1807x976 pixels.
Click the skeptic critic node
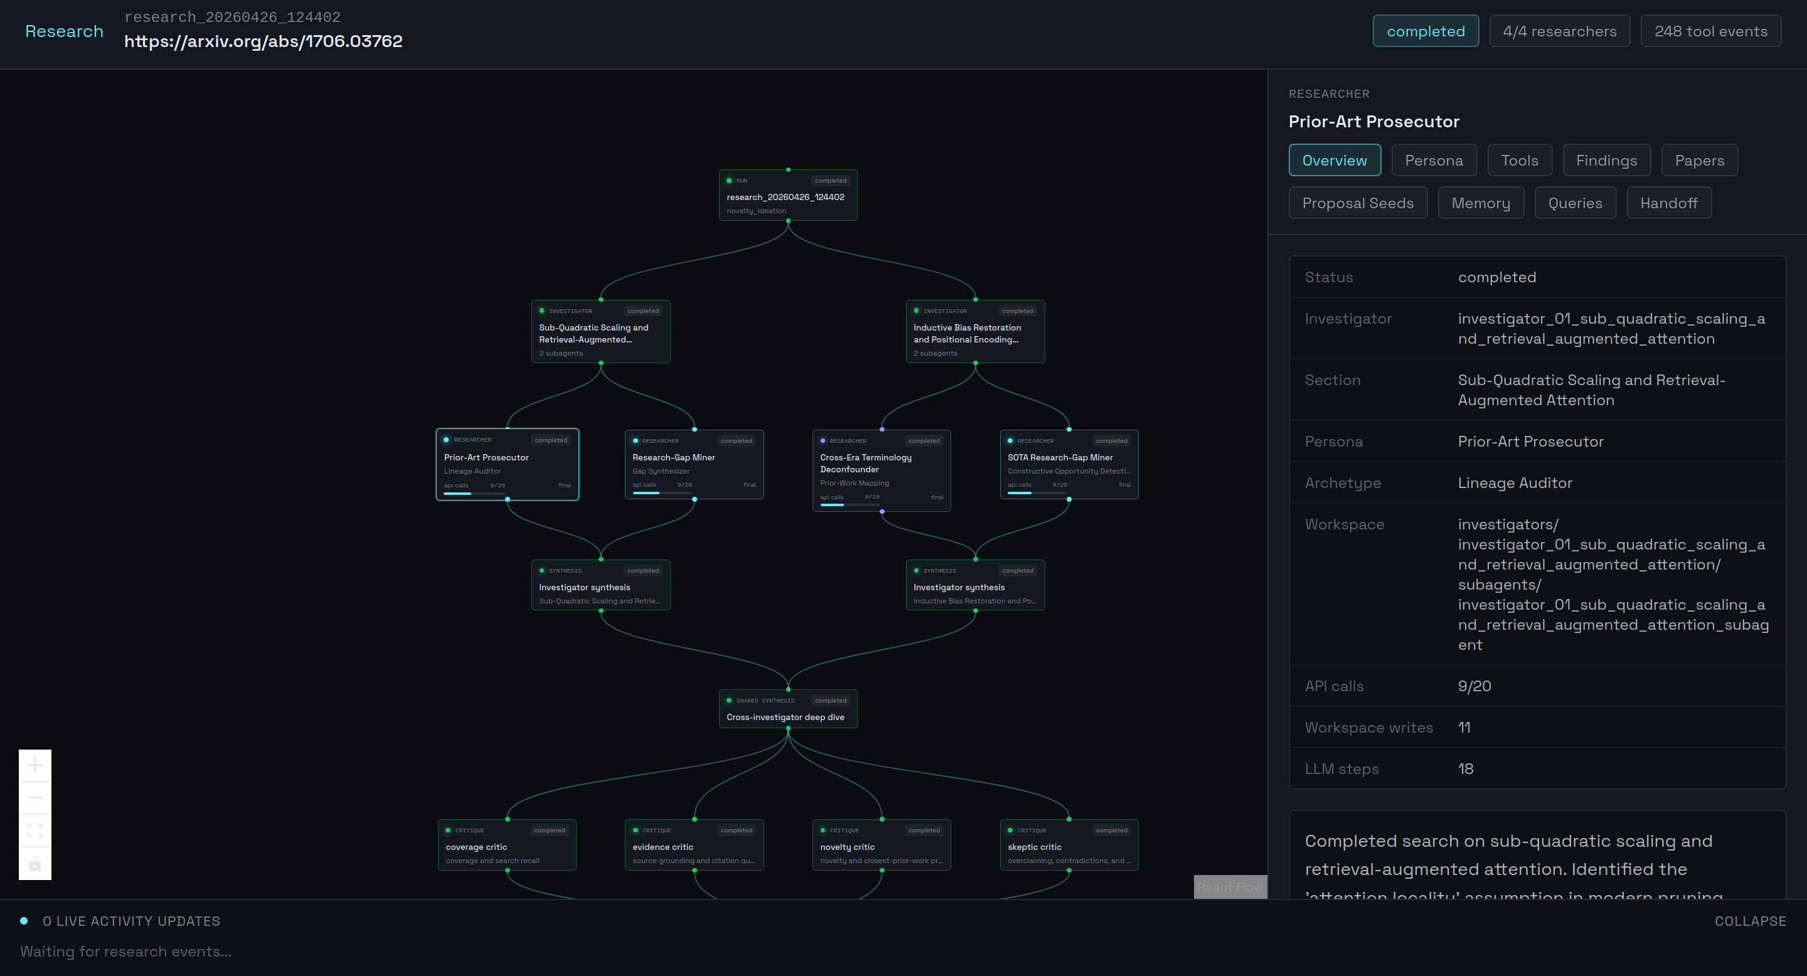point(1069,845)
